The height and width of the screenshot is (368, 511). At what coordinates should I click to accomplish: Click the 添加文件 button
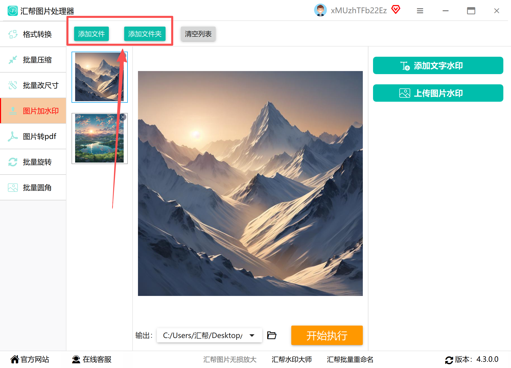91,34
